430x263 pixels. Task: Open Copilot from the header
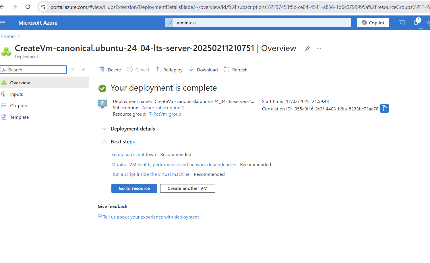point(373,23)
